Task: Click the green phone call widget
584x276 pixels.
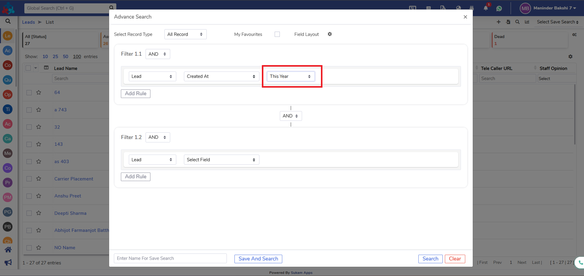Action: point(580,263)
